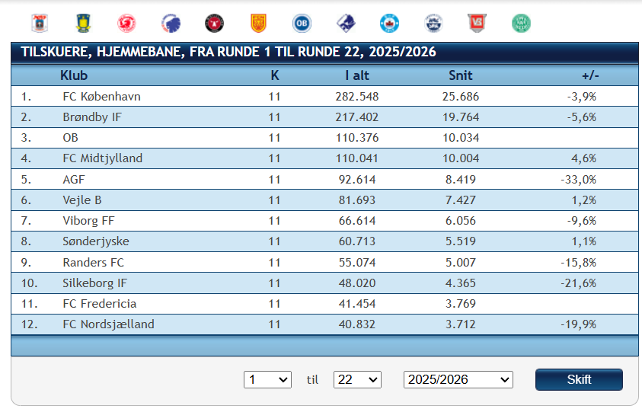Click the AGF club logo
642x412 pixels.
click(40, 23)
